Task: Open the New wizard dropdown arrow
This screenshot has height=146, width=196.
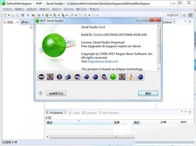Action: pyautogui.click(x=9, y=15)
